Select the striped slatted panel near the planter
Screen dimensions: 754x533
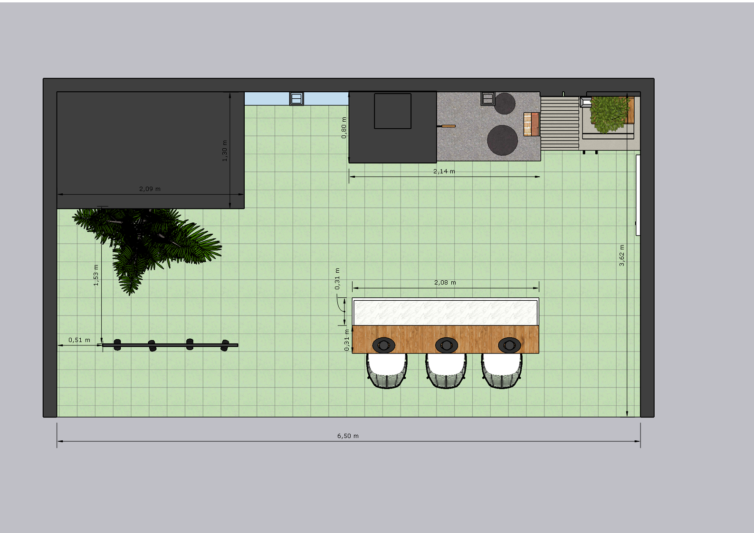[x=560, y=123]
